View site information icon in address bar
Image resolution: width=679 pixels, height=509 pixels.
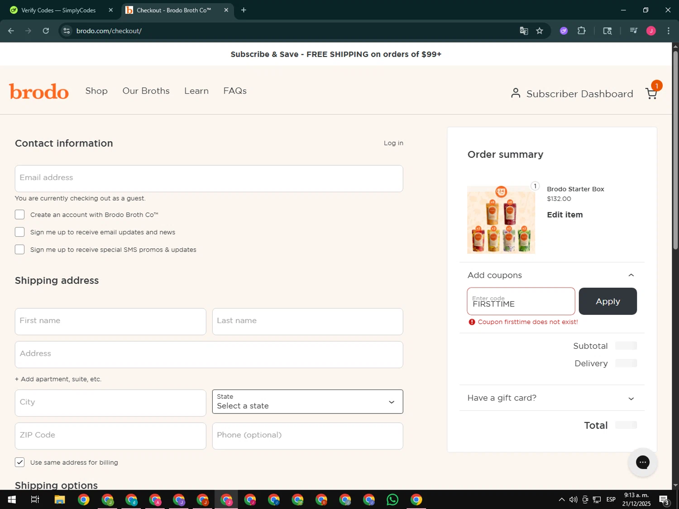tap(67, 31)
